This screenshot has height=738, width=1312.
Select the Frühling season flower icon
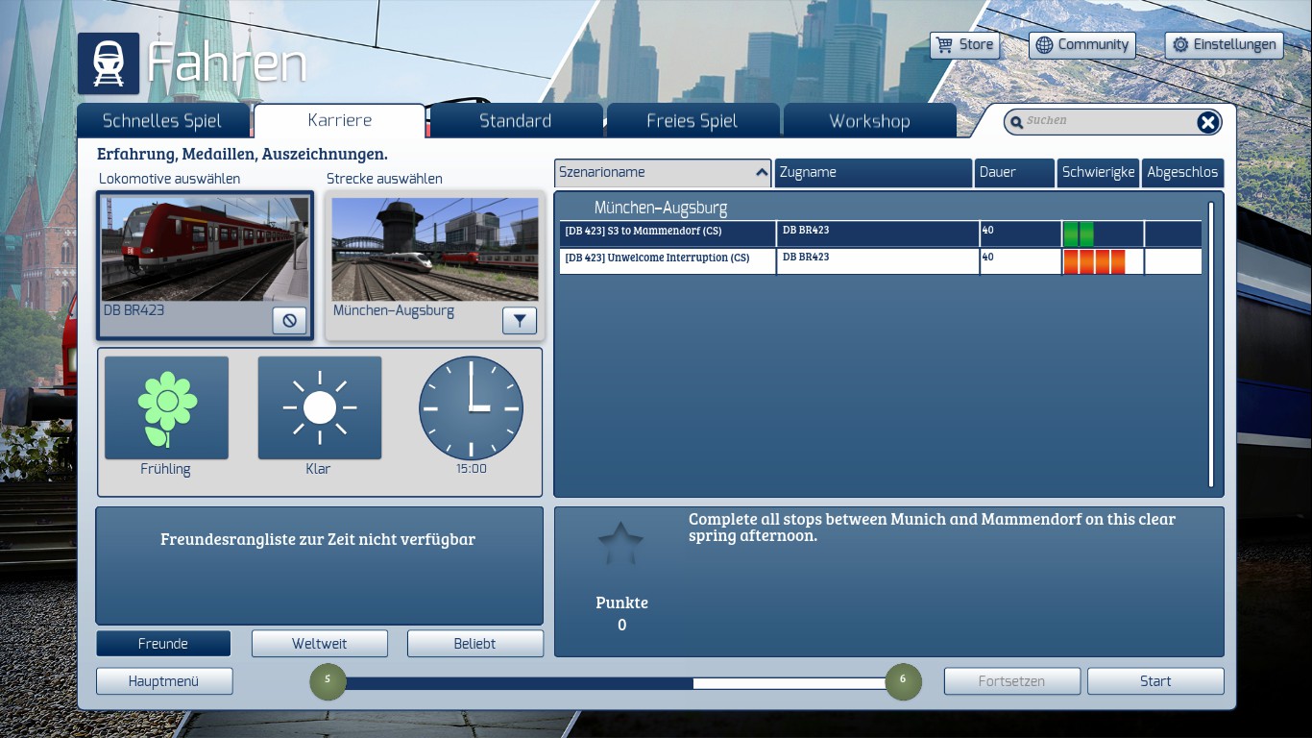(x=167, y=407)
